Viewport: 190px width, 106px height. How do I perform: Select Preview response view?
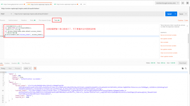tap(18, 69)
